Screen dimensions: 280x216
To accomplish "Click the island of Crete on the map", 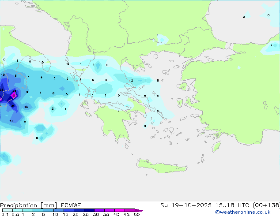I will click(x=162, y=166).
